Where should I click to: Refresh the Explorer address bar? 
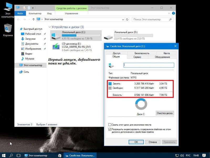tap(127, 19)
